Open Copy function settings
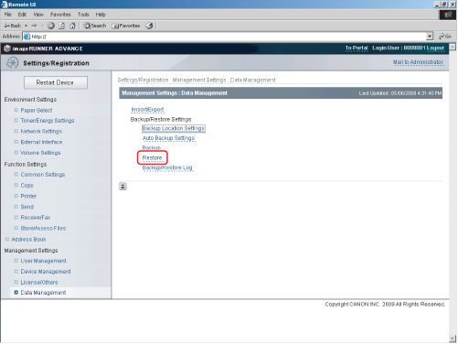Screen dimensions: 458x344 tap(27, 185)
